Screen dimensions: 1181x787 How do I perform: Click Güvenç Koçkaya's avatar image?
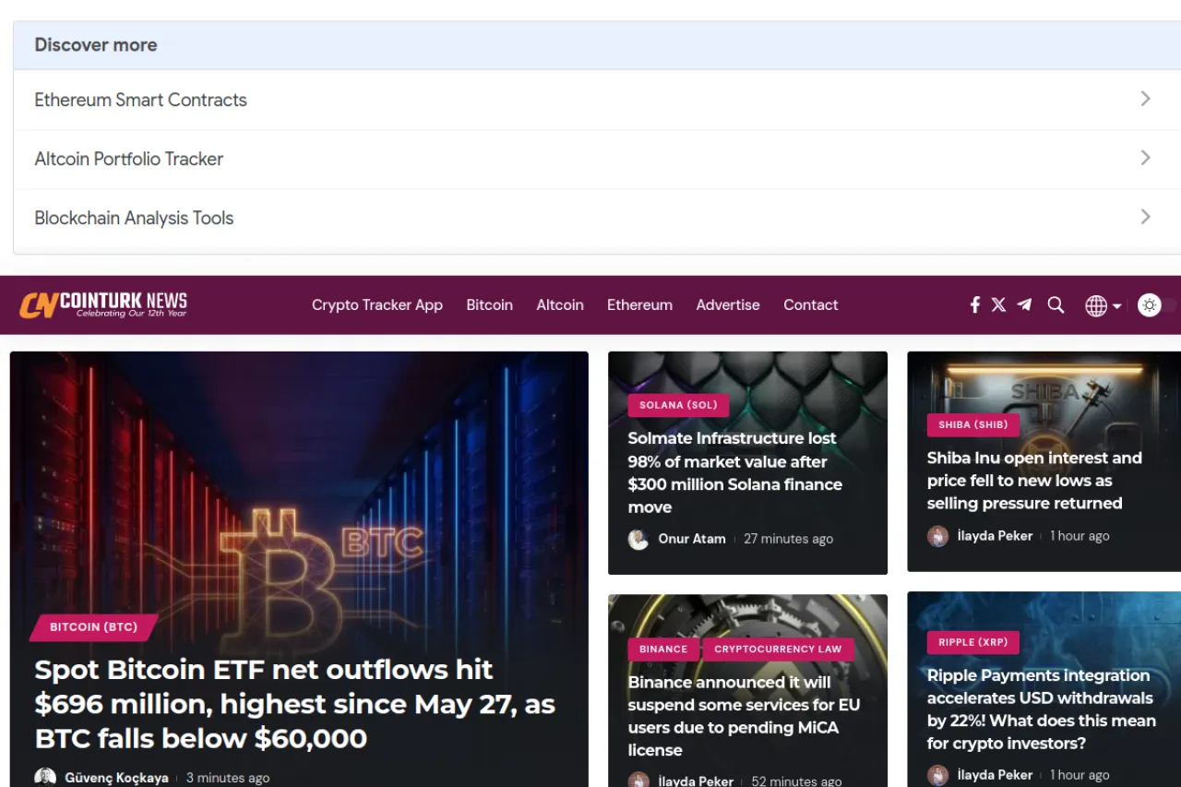[x=45, y=778]
